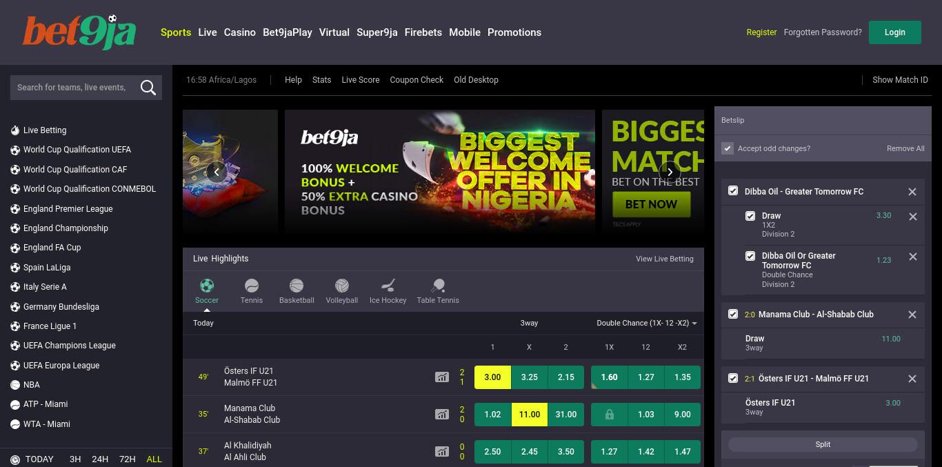The height and width of the screenshot is (467, 942).
Task: Focus the search for teams input field
Action: 74,88
